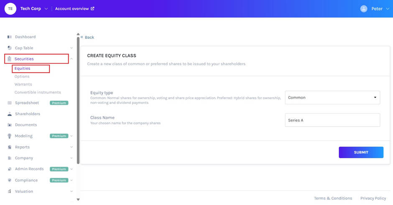
Task: Open the Convertible instruments submenu item
Action: pyautogui.click(x=38, y=92)
